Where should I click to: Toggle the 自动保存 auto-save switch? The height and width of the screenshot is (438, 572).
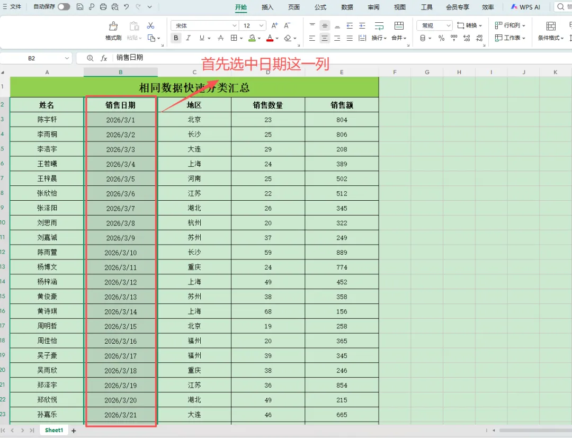click(x=64, y=6)
